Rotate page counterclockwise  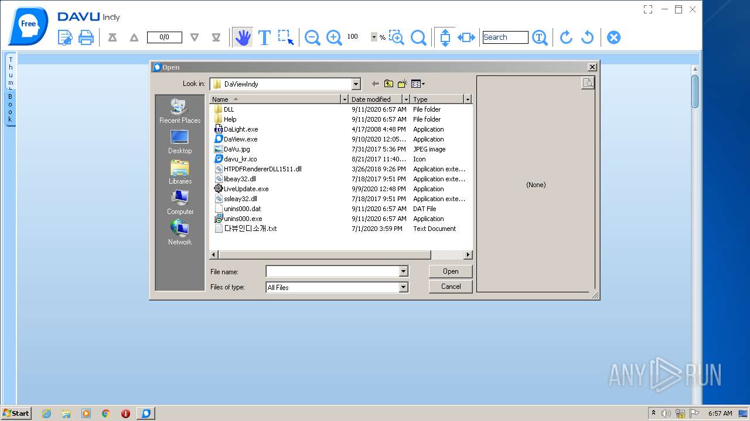tap(587, 37)
